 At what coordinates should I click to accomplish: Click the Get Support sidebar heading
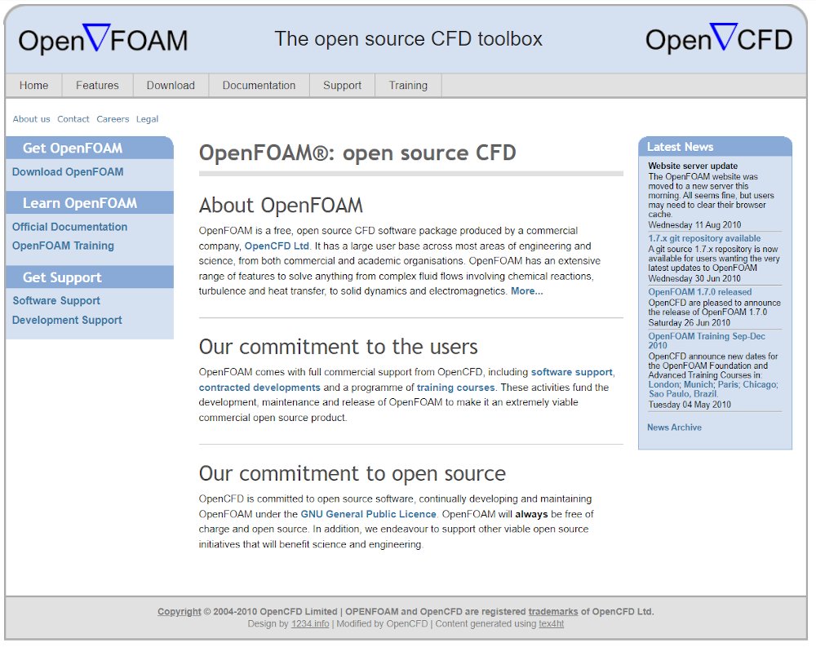click(x=62, y=277)
